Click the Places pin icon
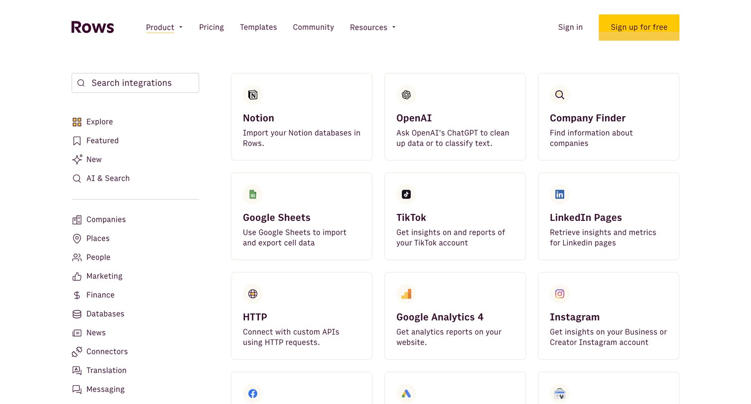This screenshot has height=404, width=751. coord(77,239)
